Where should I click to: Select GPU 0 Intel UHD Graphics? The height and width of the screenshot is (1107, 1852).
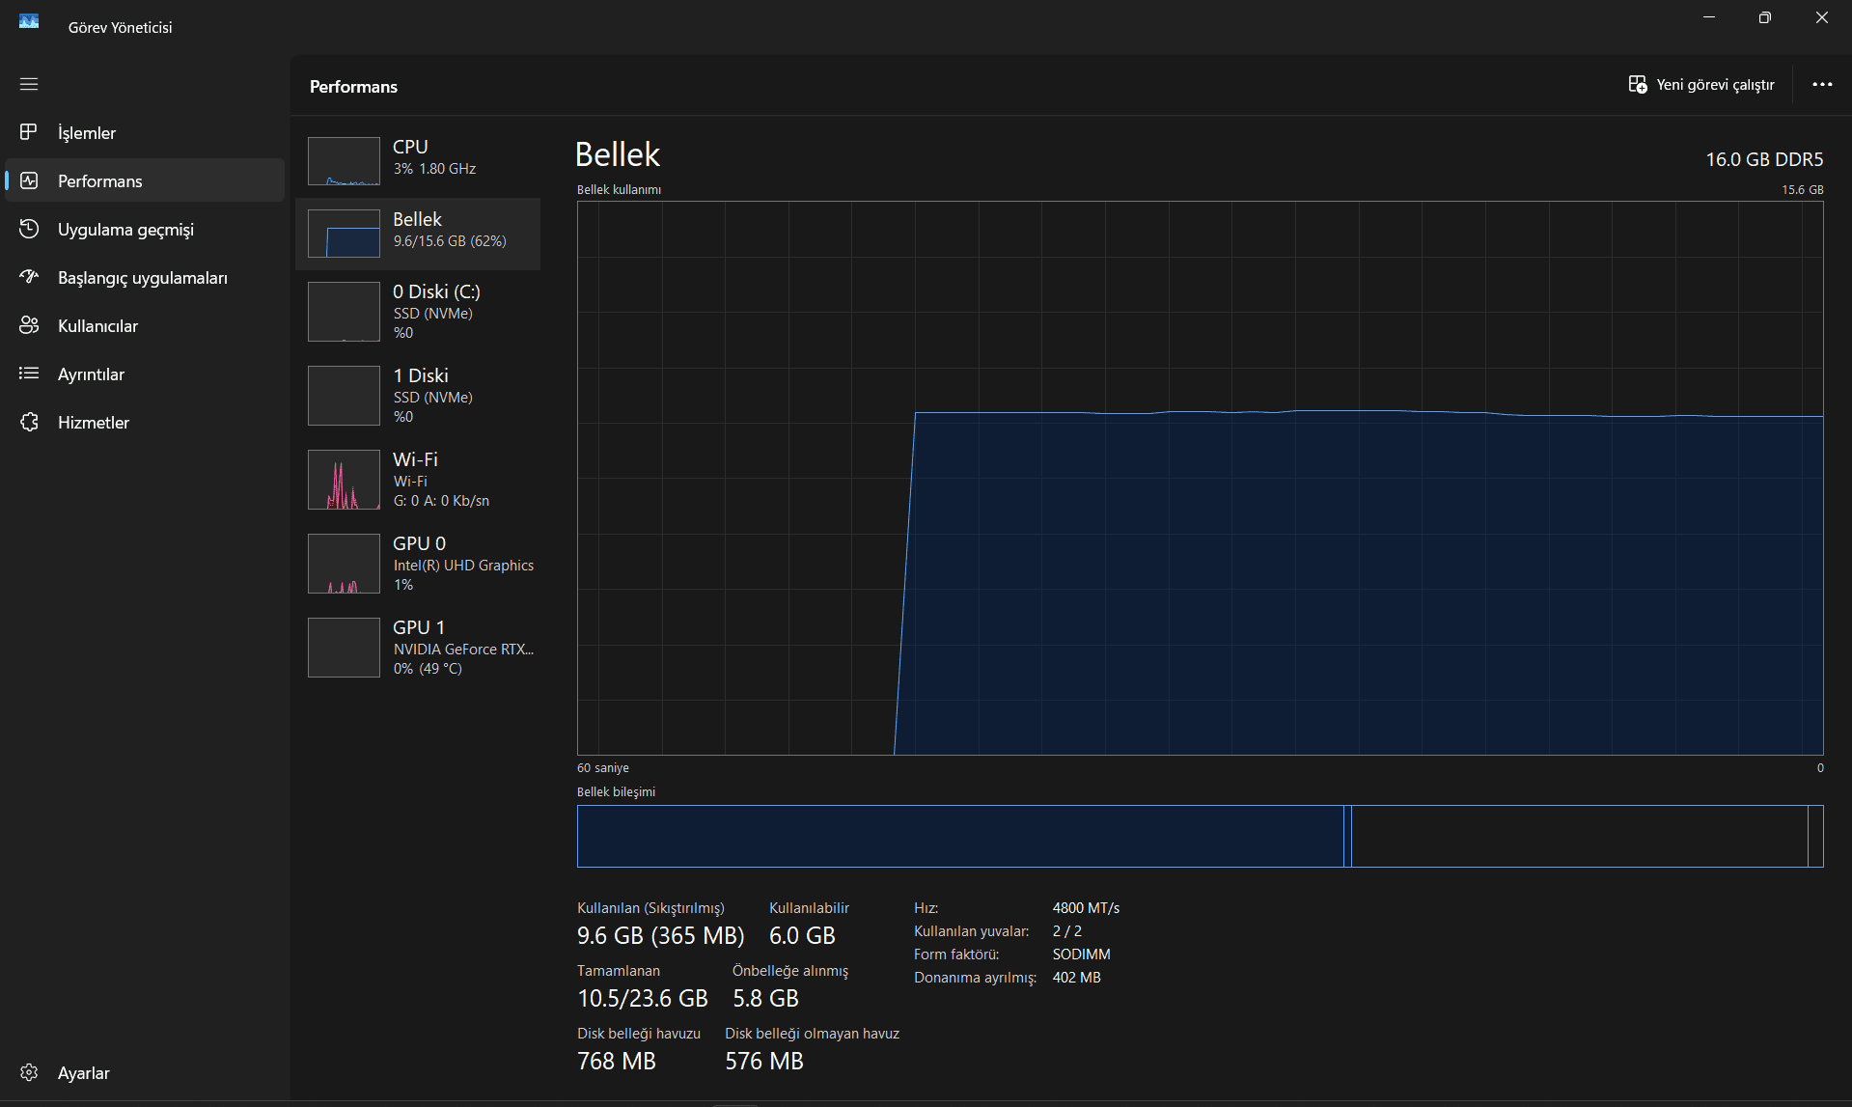tap(418, 564)
